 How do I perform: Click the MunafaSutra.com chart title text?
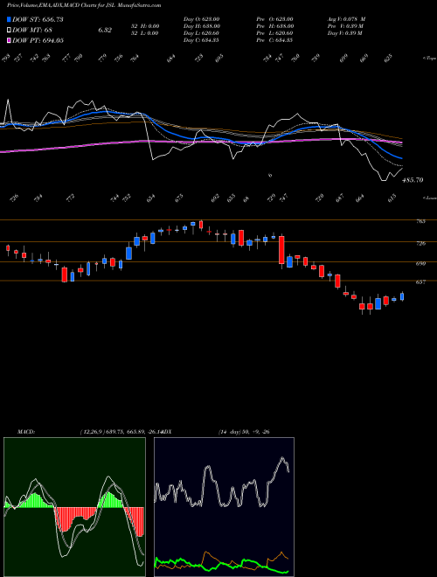pyautogui.click(x=140, y=5)
